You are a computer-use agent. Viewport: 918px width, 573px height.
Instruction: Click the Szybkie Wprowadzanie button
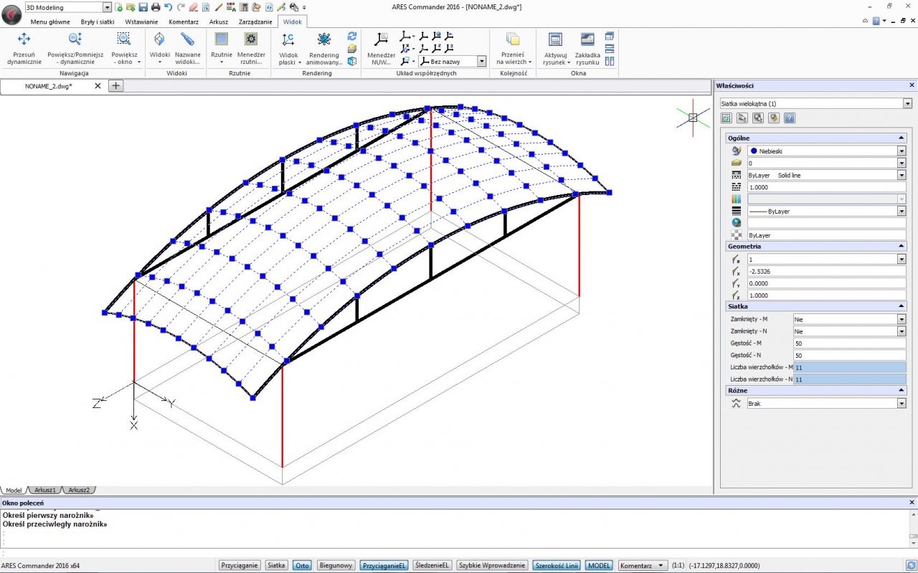(x=493, y=565)
